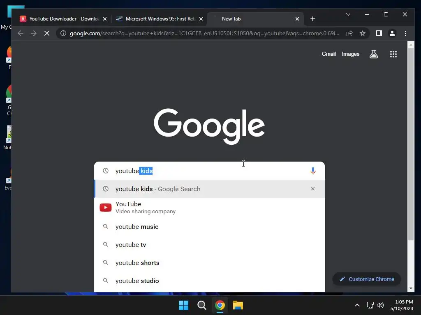421x315 pixels.
Task: Open Chrome three-dot menu
Action: coord(405,33)
